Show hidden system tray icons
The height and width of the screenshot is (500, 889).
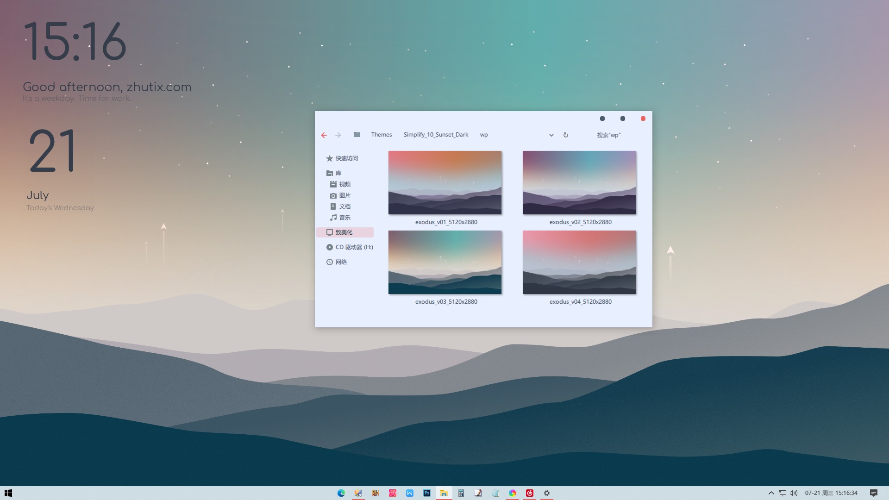(771, 493)
